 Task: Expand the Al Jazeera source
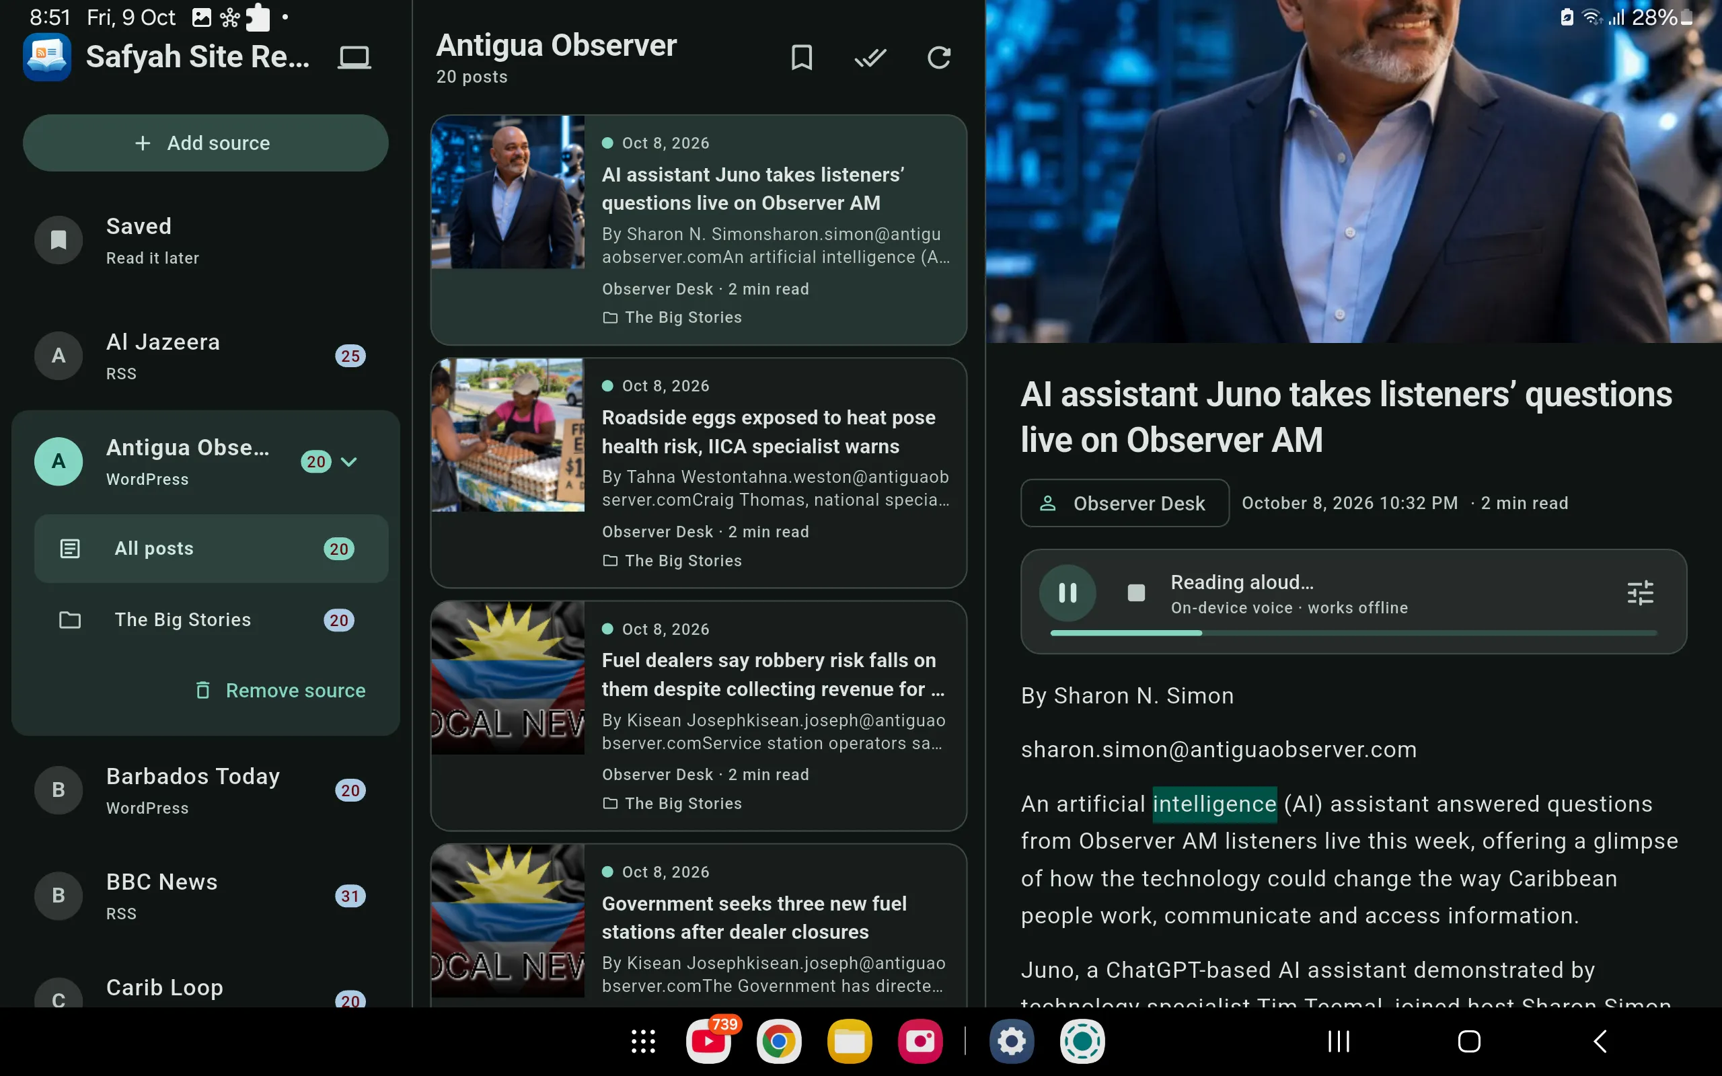[x=206, y=356]
